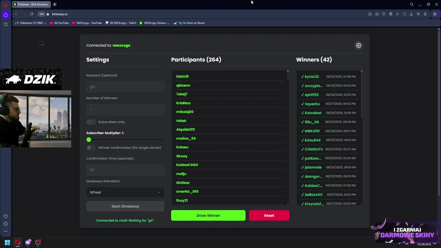Click the Start Giveaway button
The height and width of the screenshot is (248, 441).
[x=125, y=206]
